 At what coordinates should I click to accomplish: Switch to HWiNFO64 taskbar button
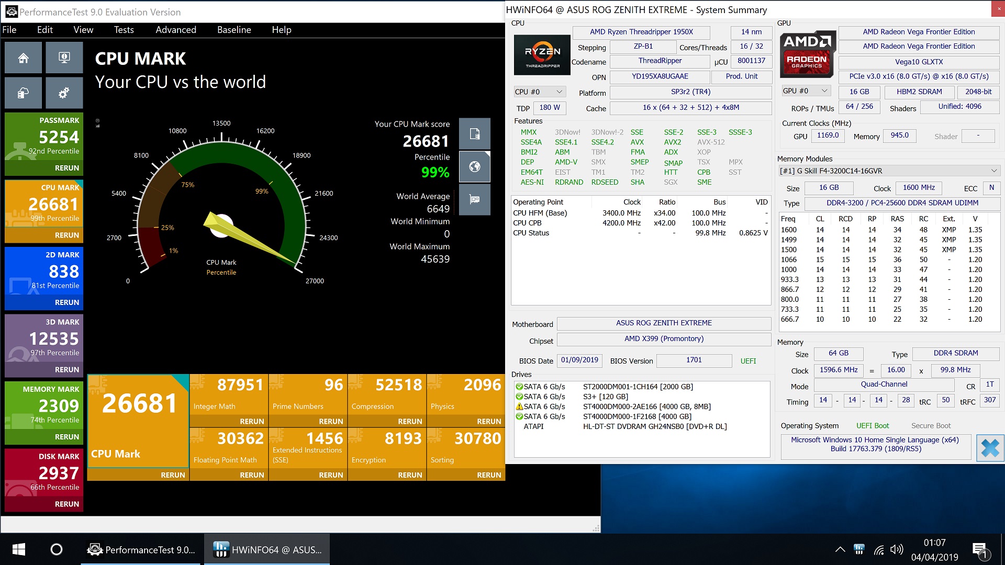pyautogui.click(x=267, y=549)
